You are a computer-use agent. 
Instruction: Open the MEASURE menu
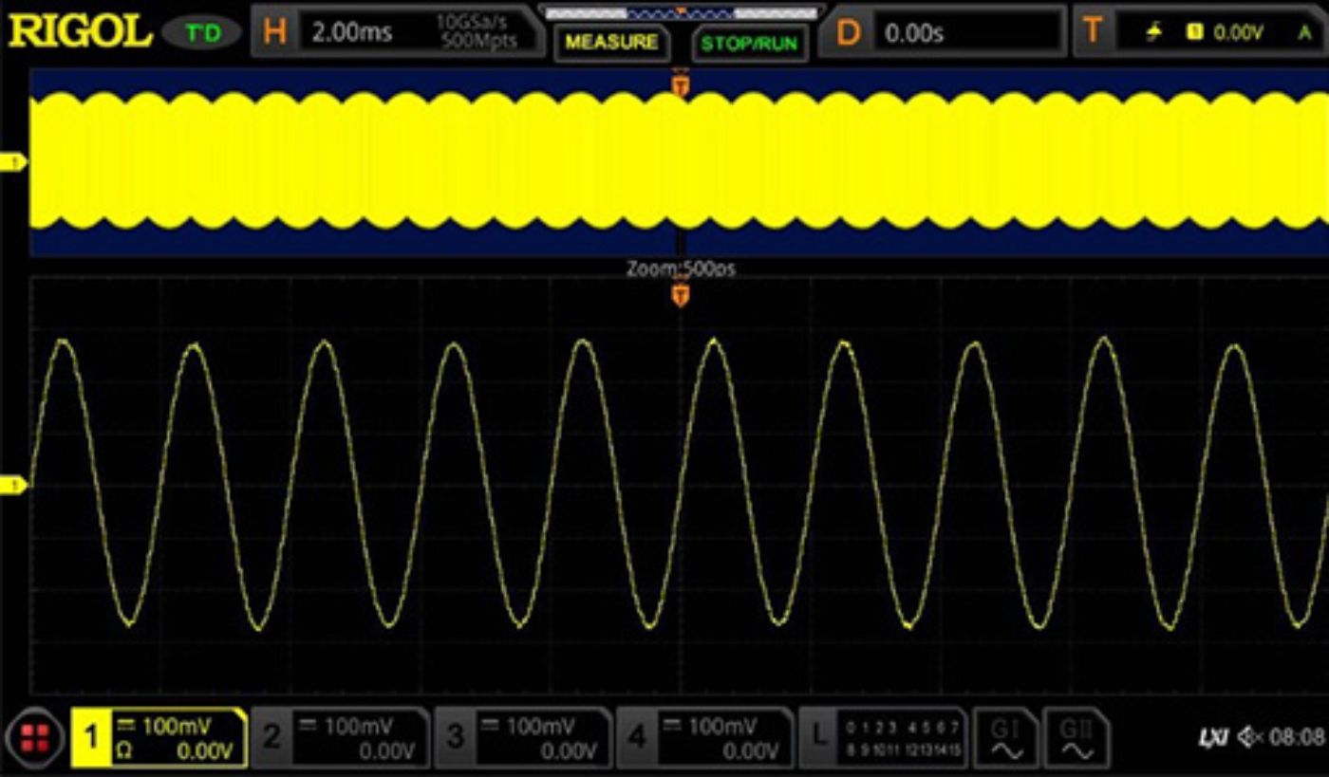tap(611, 43)
